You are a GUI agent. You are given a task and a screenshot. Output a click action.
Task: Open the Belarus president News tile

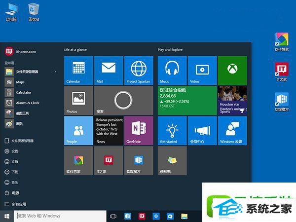click(109, 131)
